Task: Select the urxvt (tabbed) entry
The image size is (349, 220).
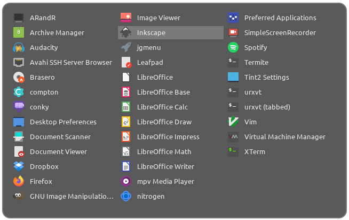Action: tap(278, 107)
